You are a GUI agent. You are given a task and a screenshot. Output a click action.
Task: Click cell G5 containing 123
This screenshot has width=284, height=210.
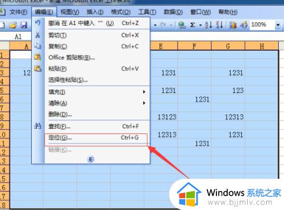[x=228, y=90]
